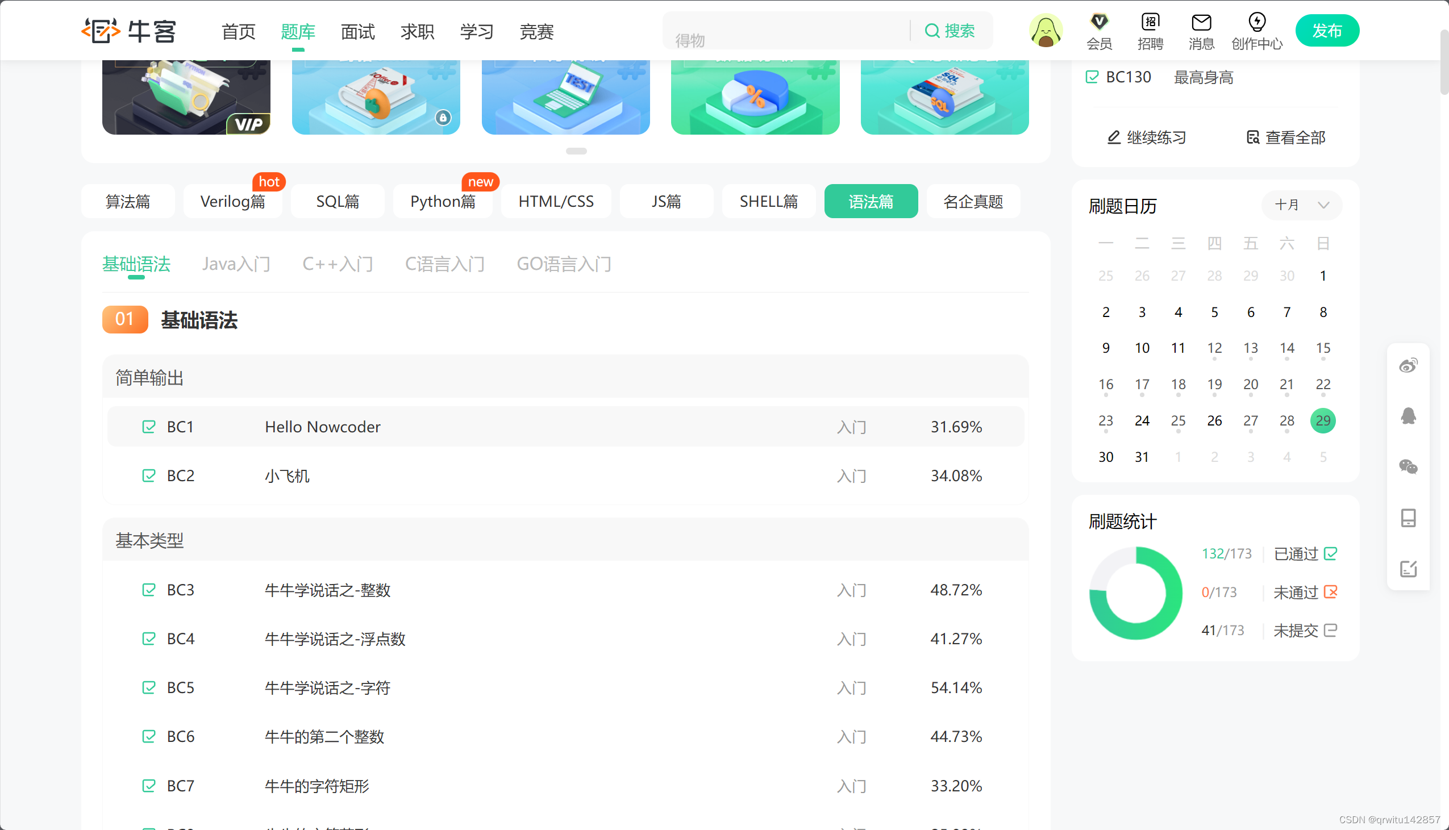
Task: Select the SQL篇 category tab
Action: (338, 201)
